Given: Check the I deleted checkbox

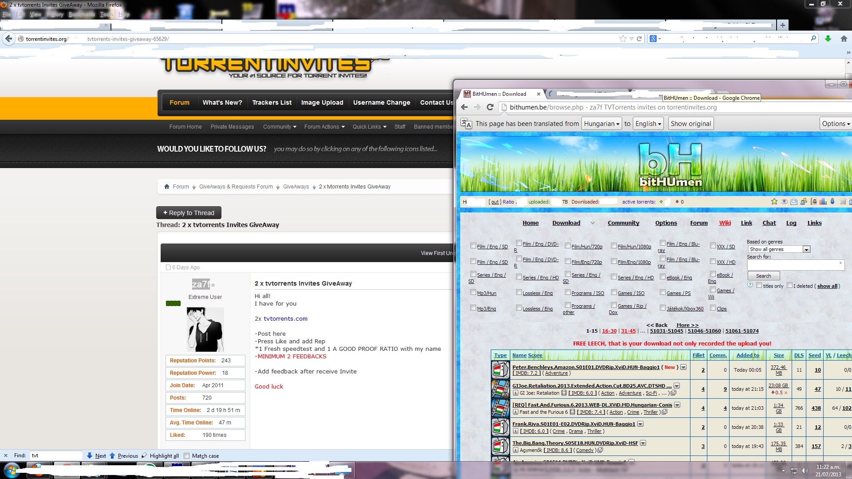Looking at the screenshot, I should click(x=789, y=285).
